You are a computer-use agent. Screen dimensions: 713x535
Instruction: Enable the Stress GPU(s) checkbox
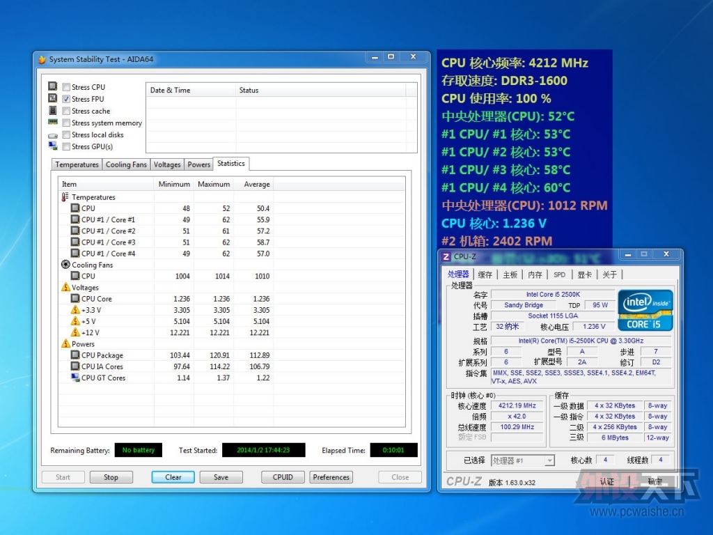(66, 146)
